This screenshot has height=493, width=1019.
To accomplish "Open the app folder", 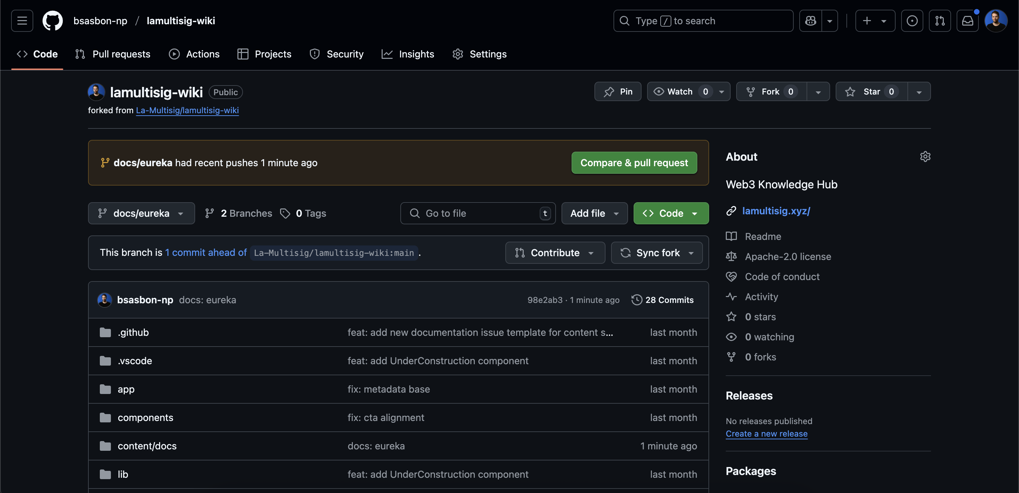I will pos(126,389).
